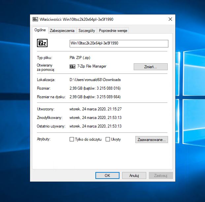Click the '7-Zip File Manager' text

[92, 66]
